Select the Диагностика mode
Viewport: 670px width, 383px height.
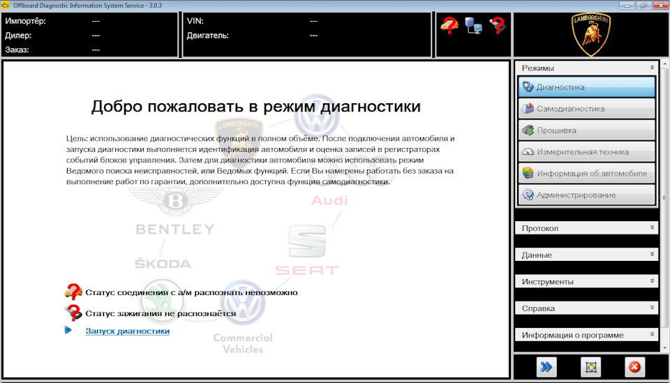[586, 87]
